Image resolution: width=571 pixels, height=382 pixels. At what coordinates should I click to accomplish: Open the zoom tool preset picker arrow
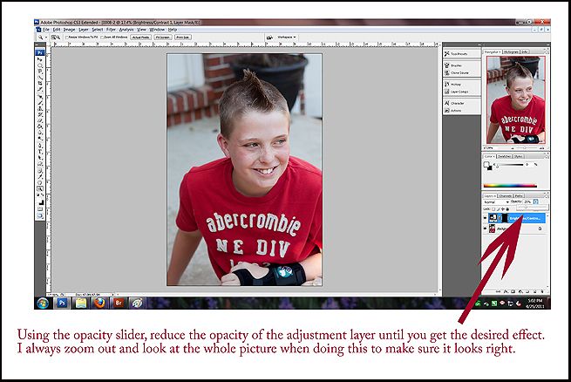(46, 38)
